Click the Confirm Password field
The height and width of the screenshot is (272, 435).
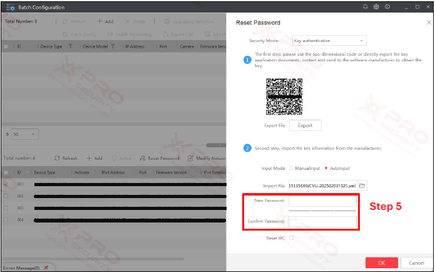[x=322, y=221]
